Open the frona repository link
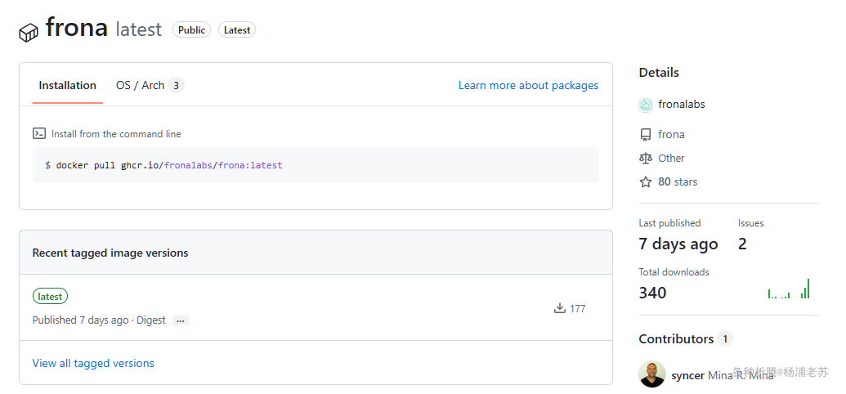This screenshot has width=846, height=394. pyautogui.click(x=671, y=134)
